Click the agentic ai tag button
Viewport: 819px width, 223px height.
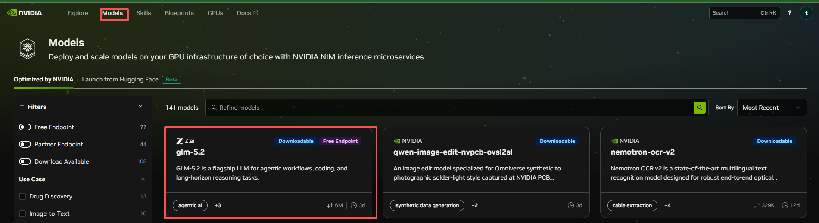click(x=190, y=205)
